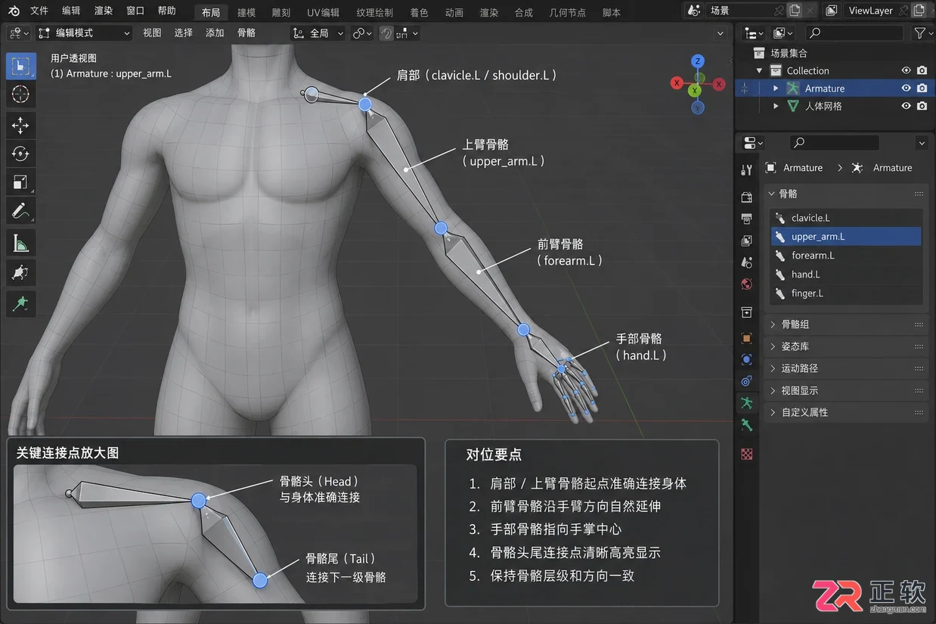Expand the 视图显示 panel
Image resolution: width=936 pixels, height=624 pixels.
[x=846, y=390]
